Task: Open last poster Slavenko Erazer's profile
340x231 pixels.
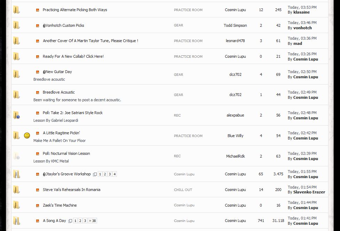Action: [309, 192]
